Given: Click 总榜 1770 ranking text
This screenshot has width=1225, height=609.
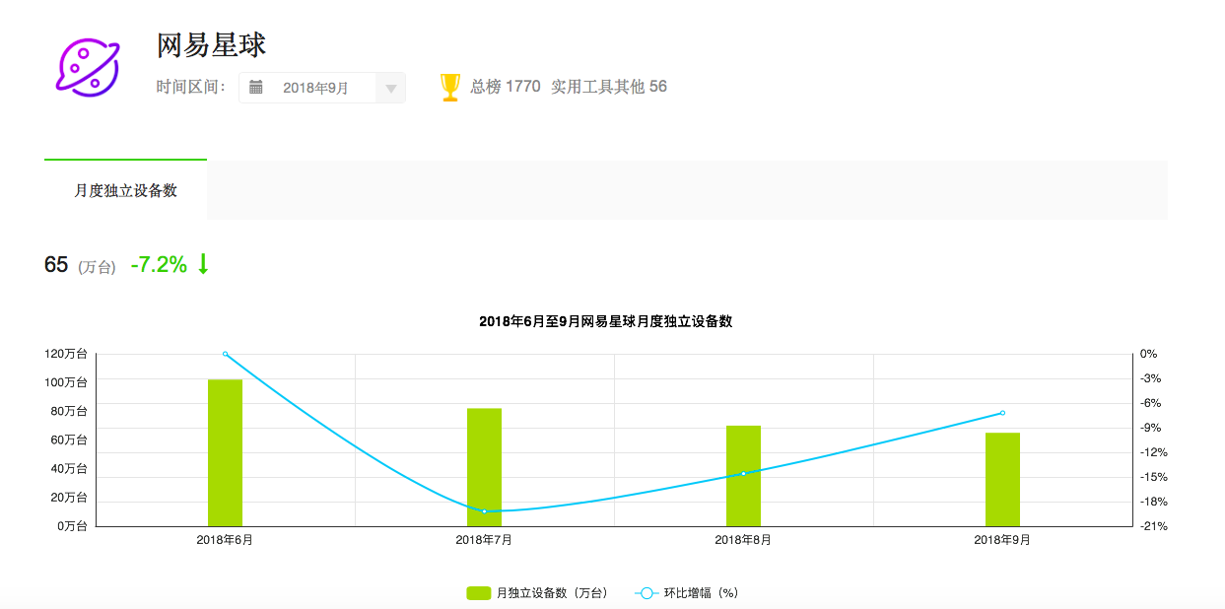Looking at the screenshot, I should (x=506, y=87).
